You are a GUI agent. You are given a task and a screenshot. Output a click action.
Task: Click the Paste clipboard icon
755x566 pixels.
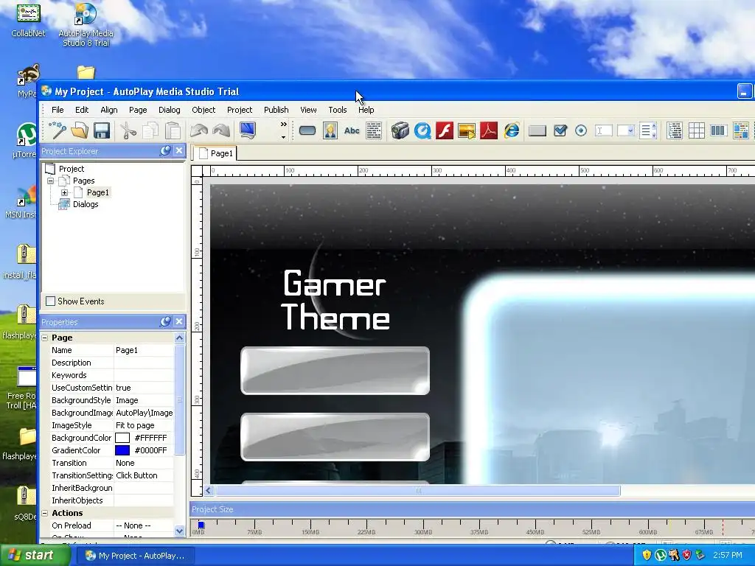pos(173,130)
